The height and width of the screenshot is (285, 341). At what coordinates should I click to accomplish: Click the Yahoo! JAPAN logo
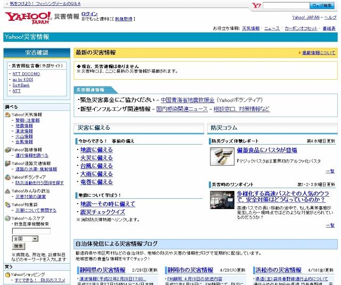click(x=28, y=18)
